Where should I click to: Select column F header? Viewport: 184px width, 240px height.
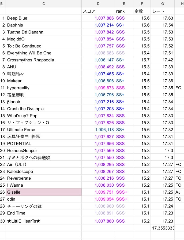(x=142, y=4)
